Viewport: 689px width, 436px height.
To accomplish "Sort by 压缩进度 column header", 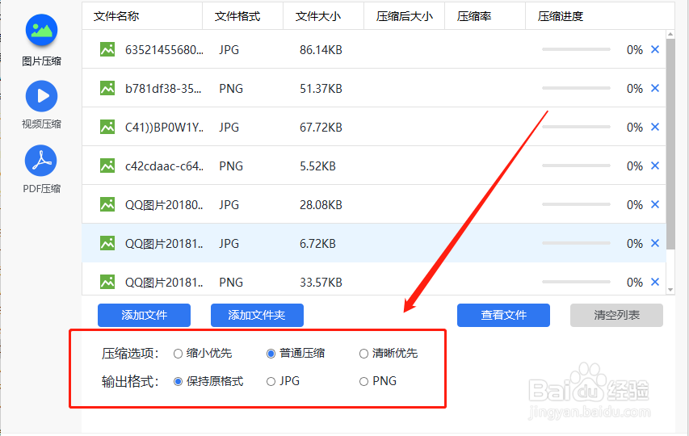I will tap(600, 16).
